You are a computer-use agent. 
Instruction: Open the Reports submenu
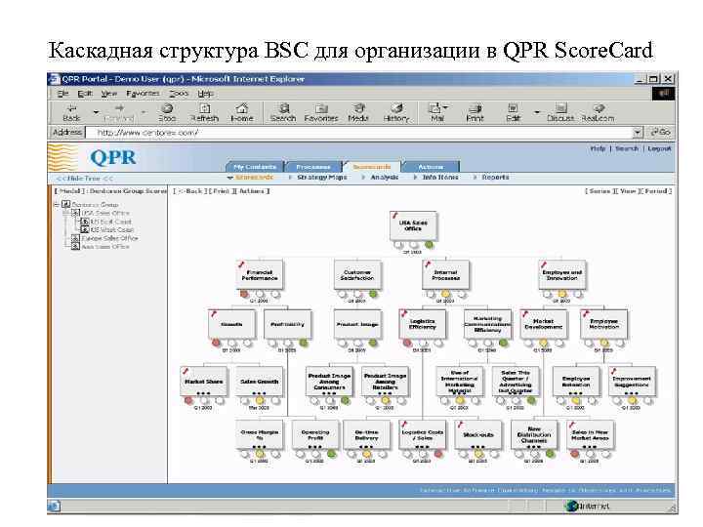pos(495,178)
